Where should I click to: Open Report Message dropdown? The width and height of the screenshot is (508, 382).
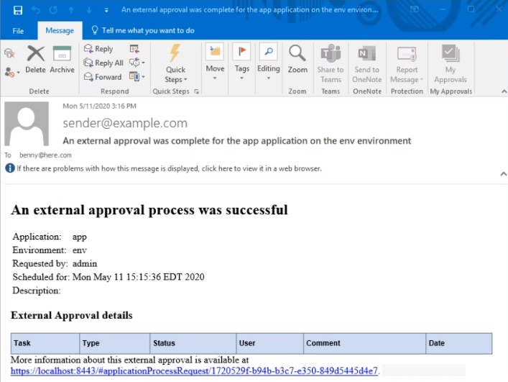407,63
